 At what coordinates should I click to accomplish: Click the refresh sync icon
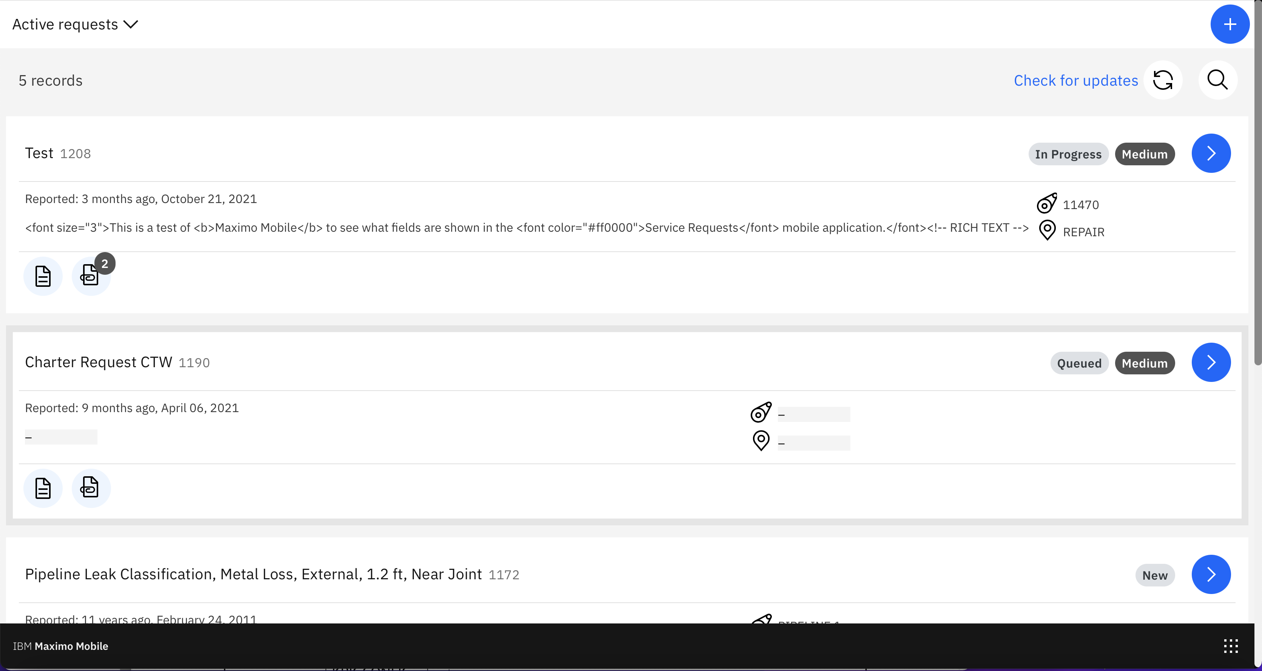[x=1163, y=80]
